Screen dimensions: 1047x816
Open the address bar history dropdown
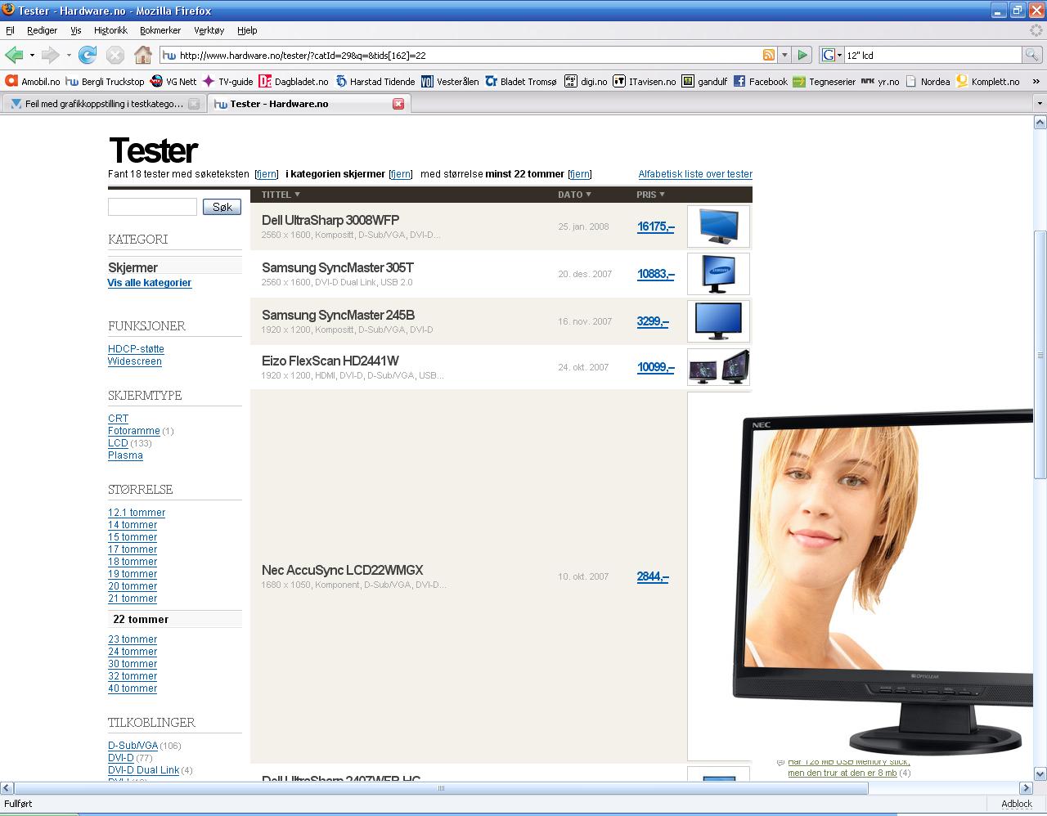click(x=784, y=55)
